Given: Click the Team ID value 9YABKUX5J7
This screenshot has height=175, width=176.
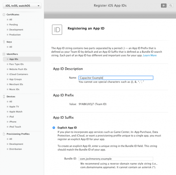Looking at the screenshot, I should pos(86,104).
